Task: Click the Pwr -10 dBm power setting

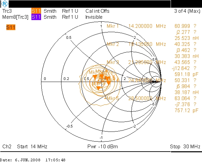Action: pyautogui.click(x=101, y=147)
